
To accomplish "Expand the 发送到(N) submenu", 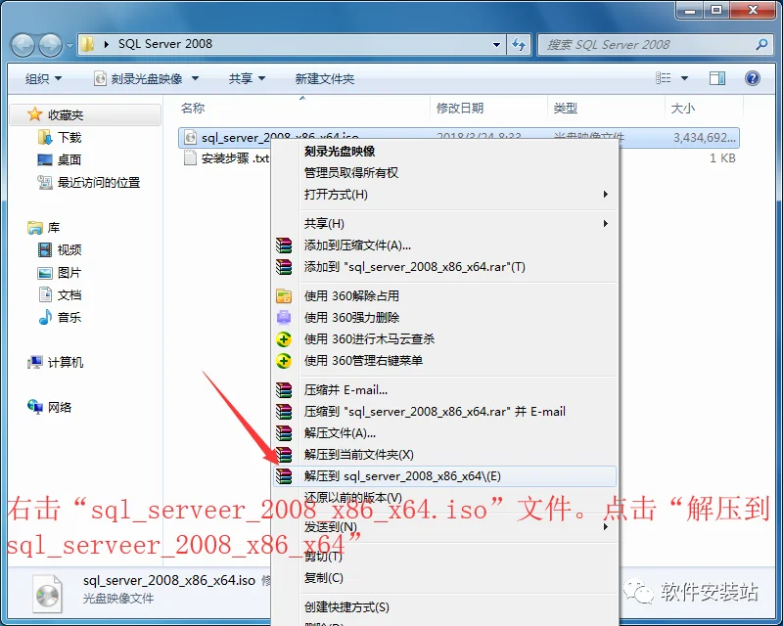I will click(x=445, y=526).
